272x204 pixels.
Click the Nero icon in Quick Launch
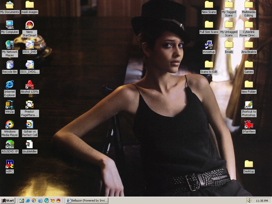click(58, 201)
